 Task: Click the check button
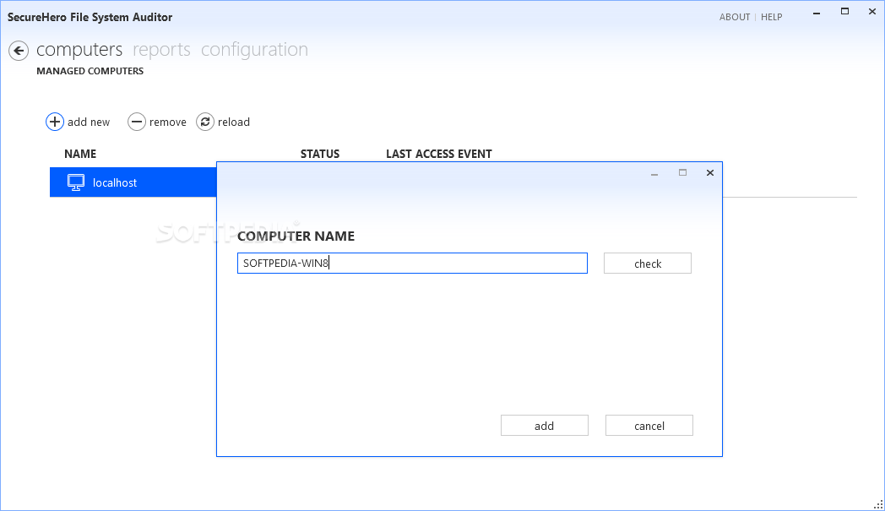tap(648, 264)
